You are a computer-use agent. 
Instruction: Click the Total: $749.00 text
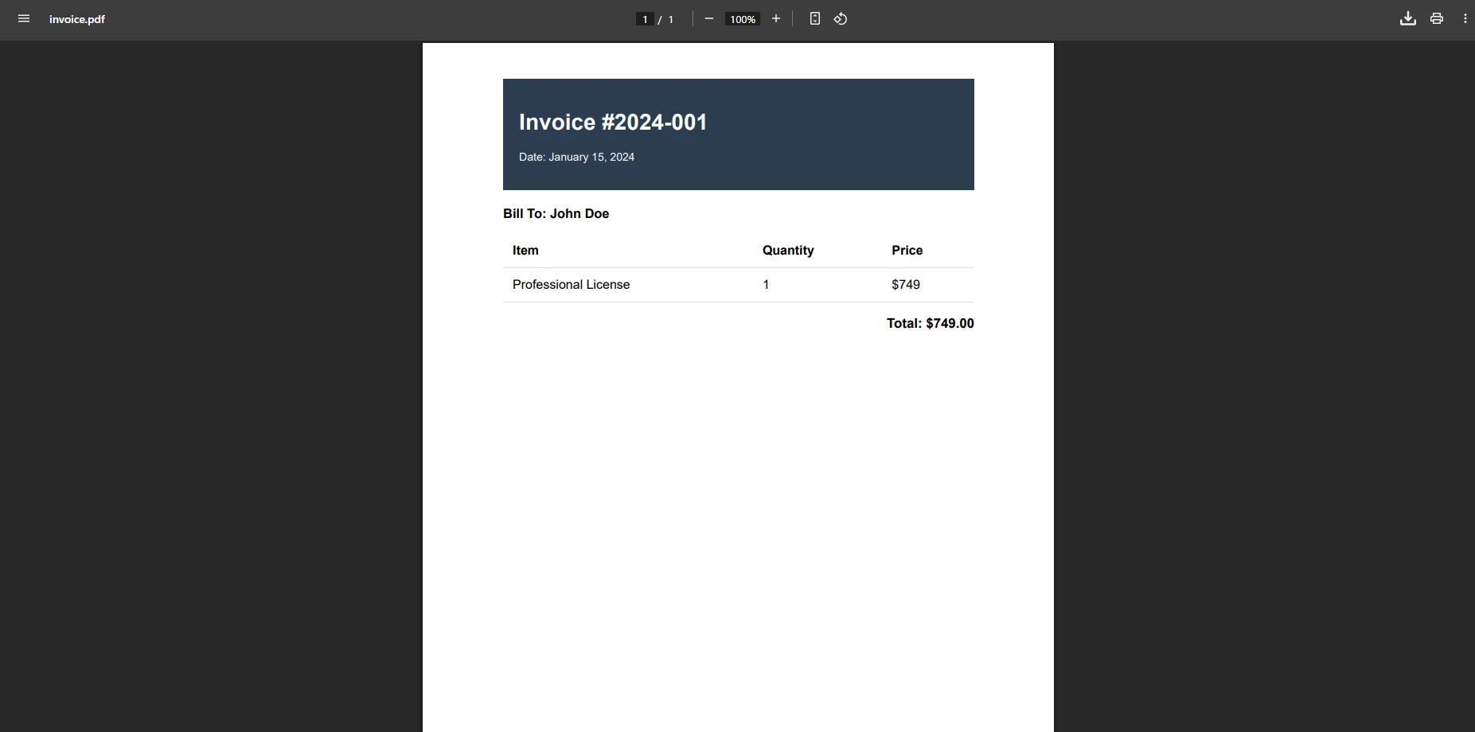coord(930,323)
